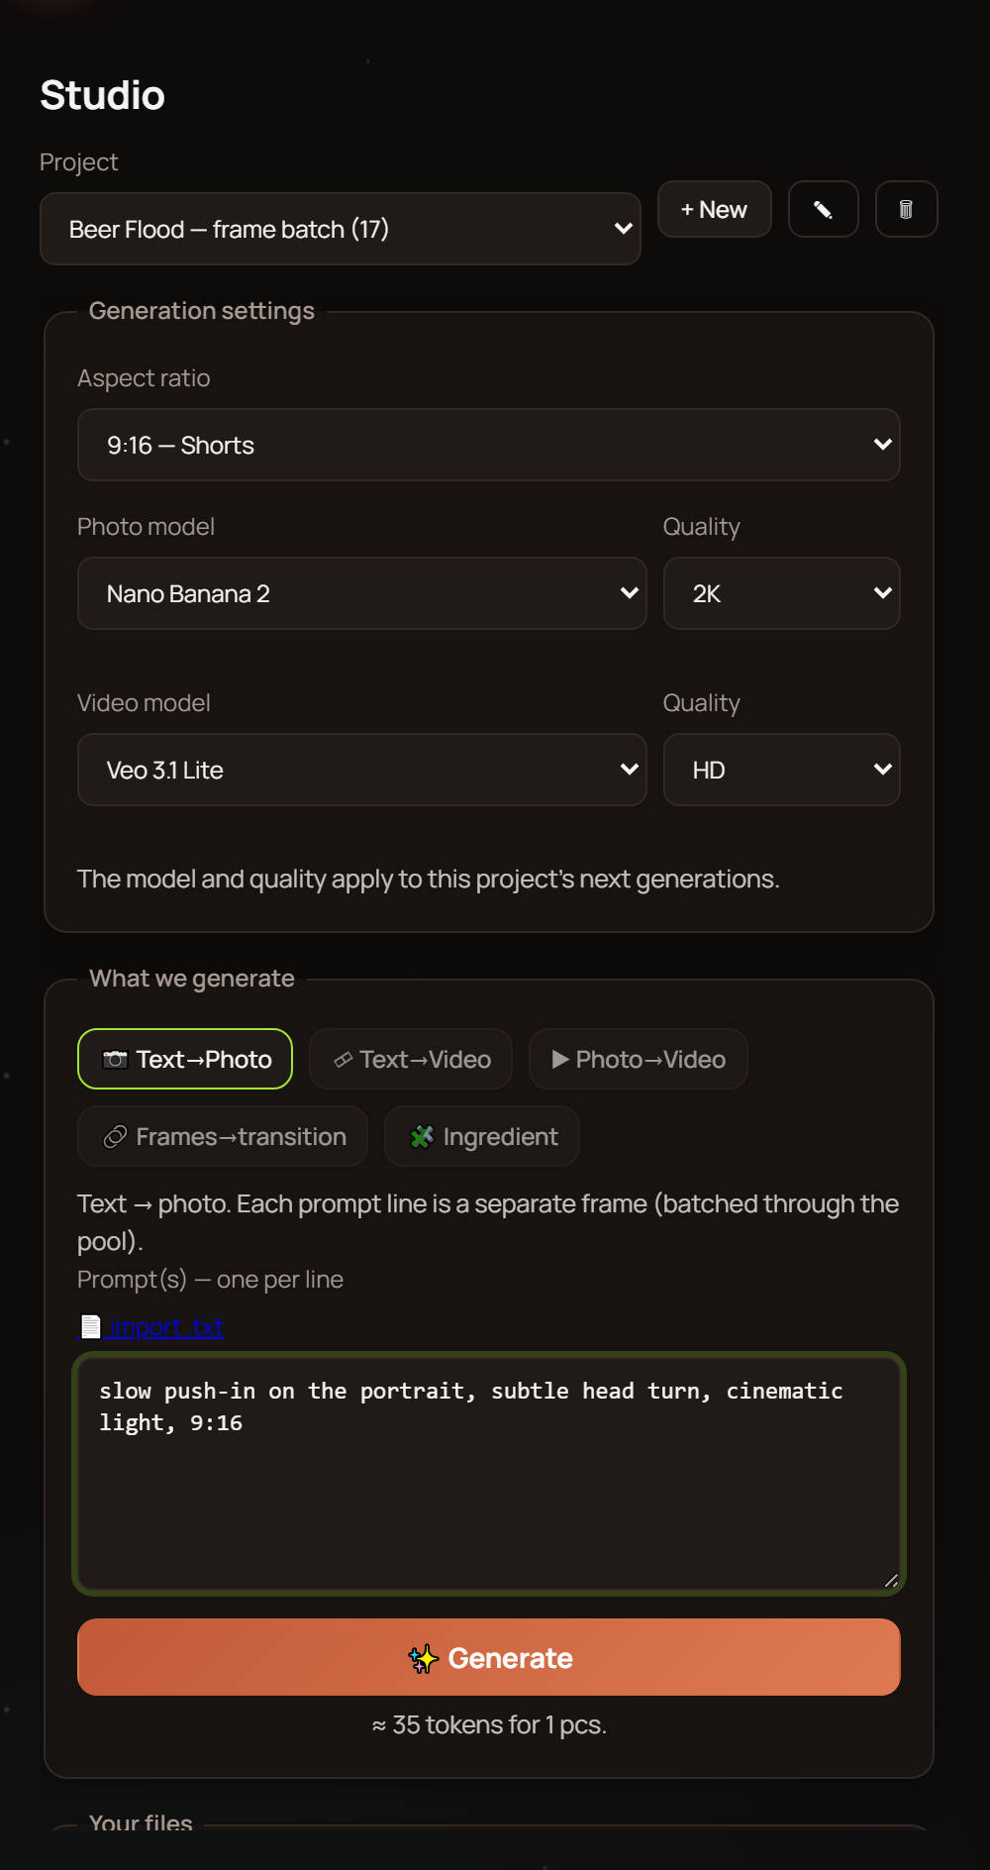Viewport: 990px width, 1870px height.
Task: Select Text→Video generation mode
Action: 411,1059
